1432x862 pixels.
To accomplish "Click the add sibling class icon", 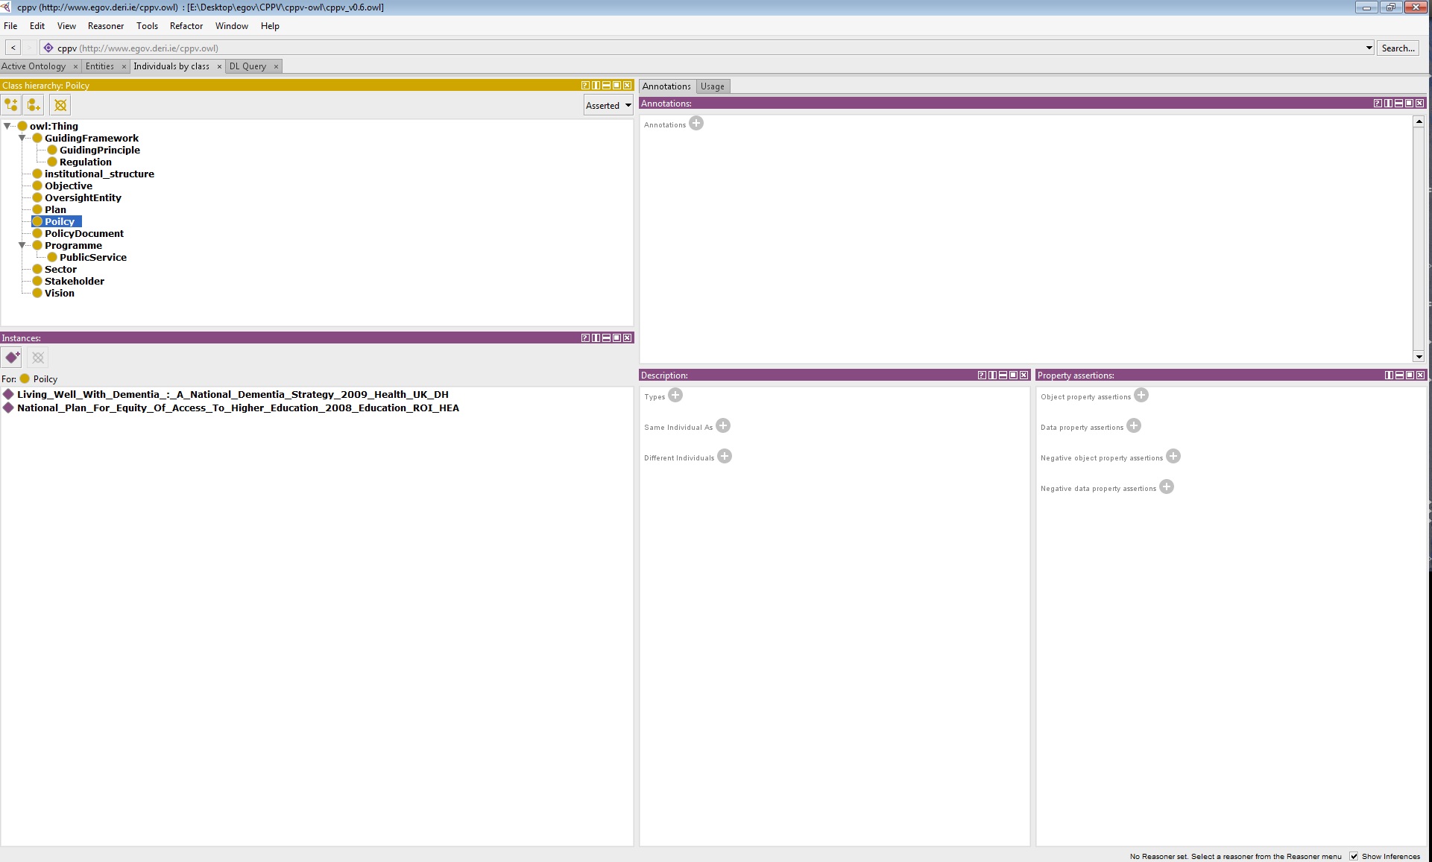I will tap(34, 105).
